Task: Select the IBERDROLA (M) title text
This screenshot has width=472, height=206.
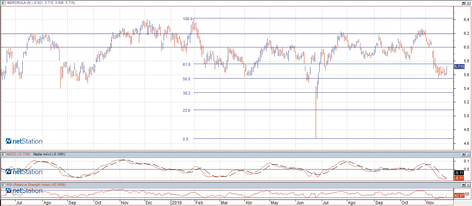Action: coord(19,2)
